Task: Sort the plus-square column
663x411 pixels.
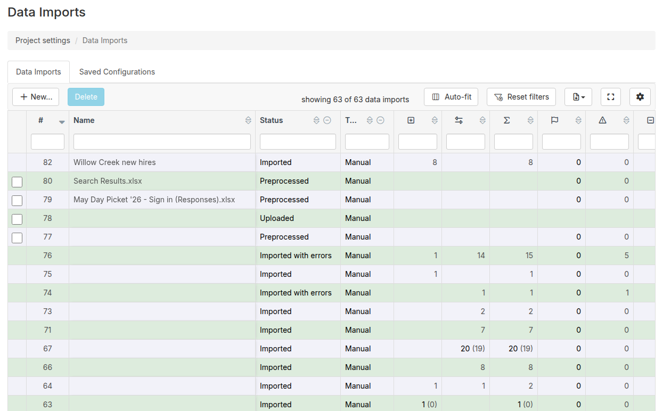Action: 435,120
